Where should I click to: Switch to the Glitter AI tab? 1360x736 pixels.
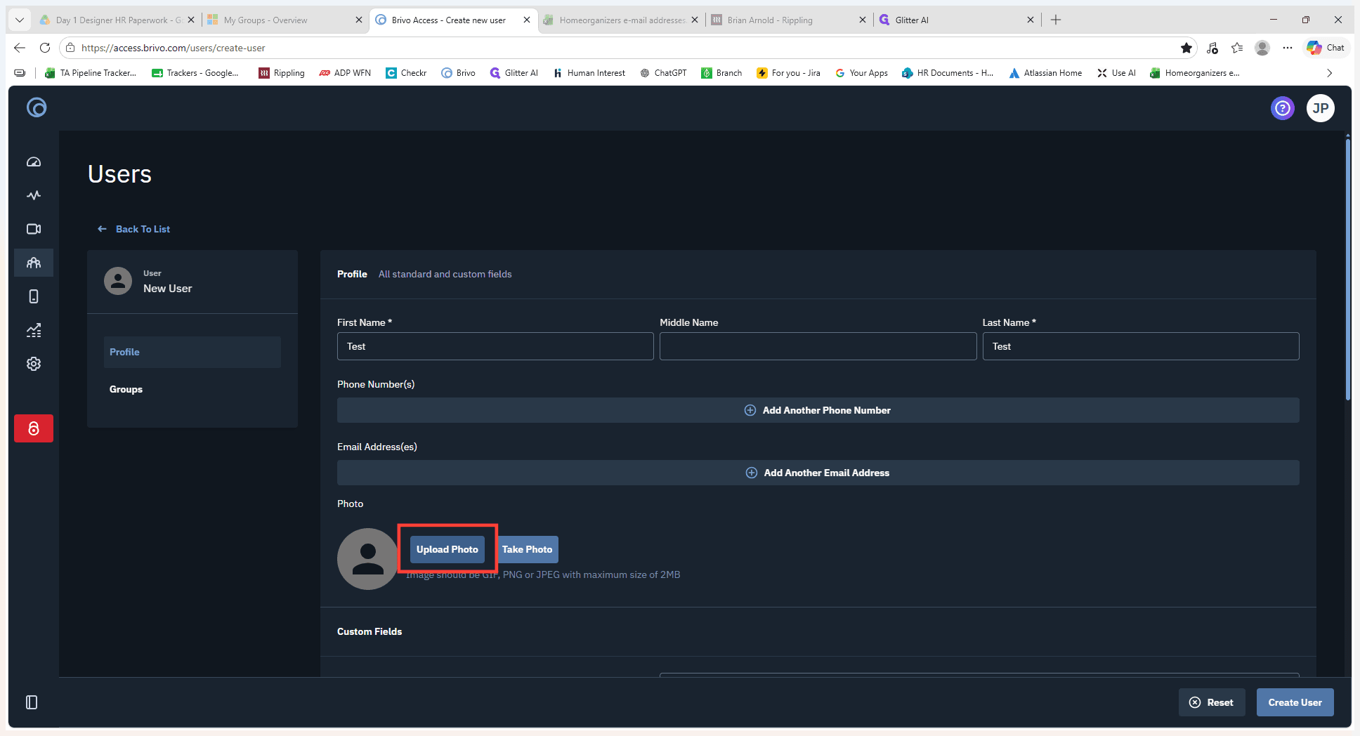958,20
